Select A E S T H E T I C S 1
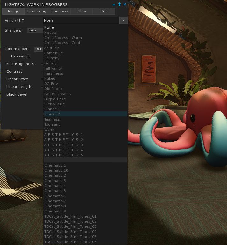This screenshot has height=245, width=227. (85, 135)
